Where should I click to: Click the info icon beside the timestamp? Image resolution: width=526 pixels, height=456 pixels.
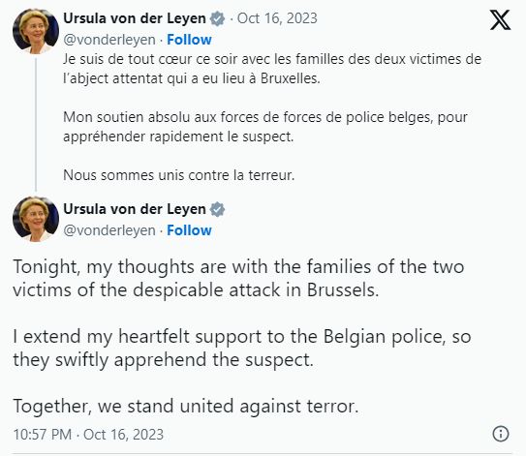coord(501,434)
